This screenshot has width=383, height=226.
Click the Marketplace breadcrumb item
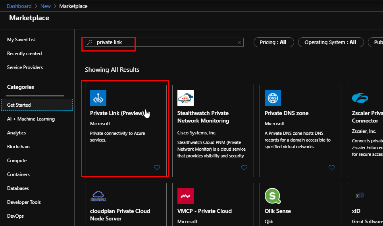73,6
